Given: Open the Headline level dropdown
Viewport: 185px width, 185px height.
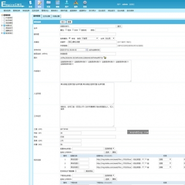Looking at the screenshot, I should pos(110,38).
